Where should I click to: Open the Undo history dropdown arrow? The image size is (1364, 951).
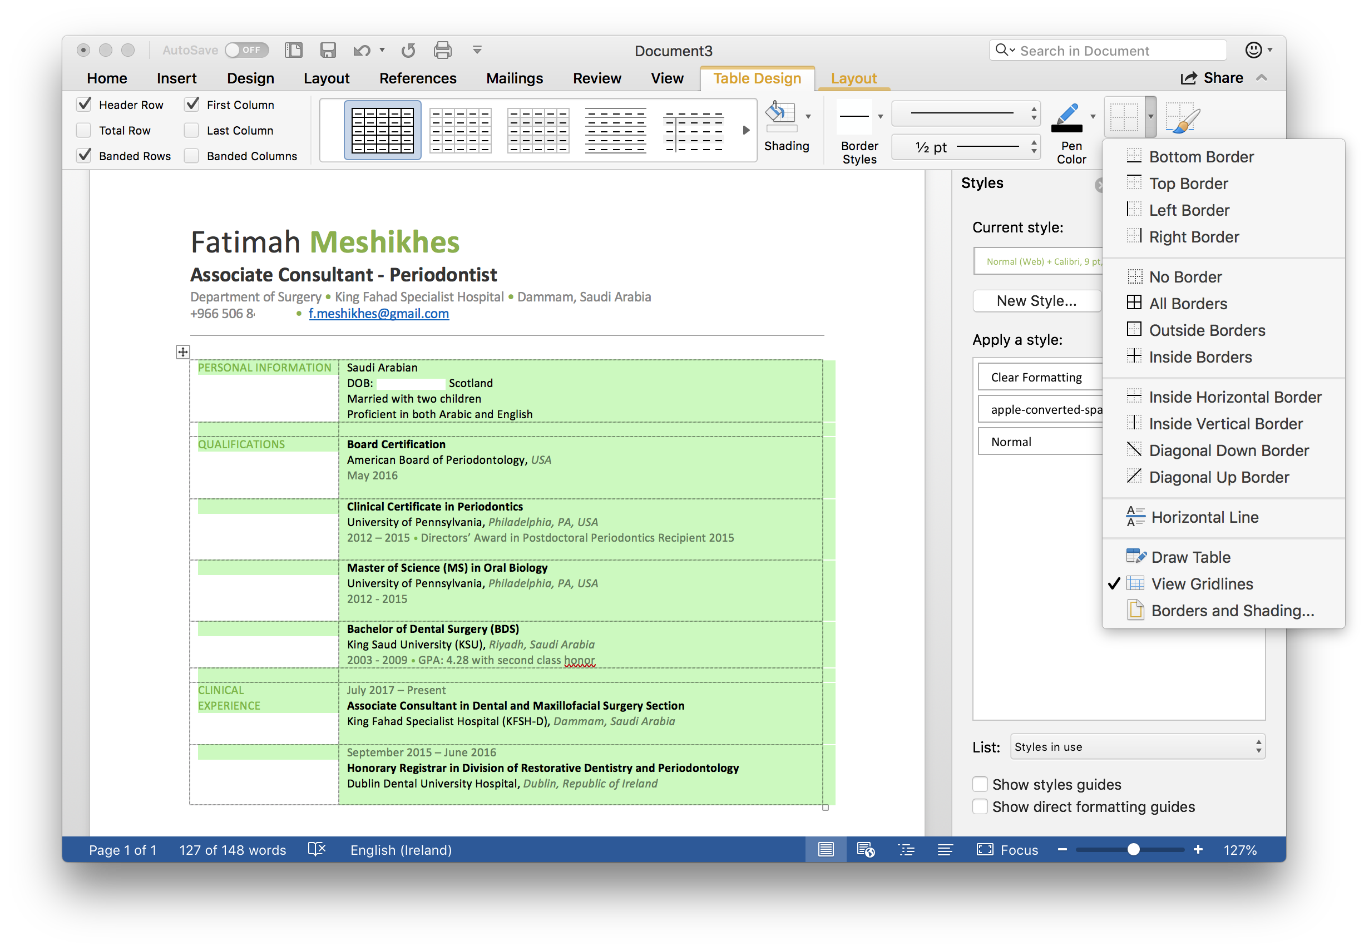382,51
